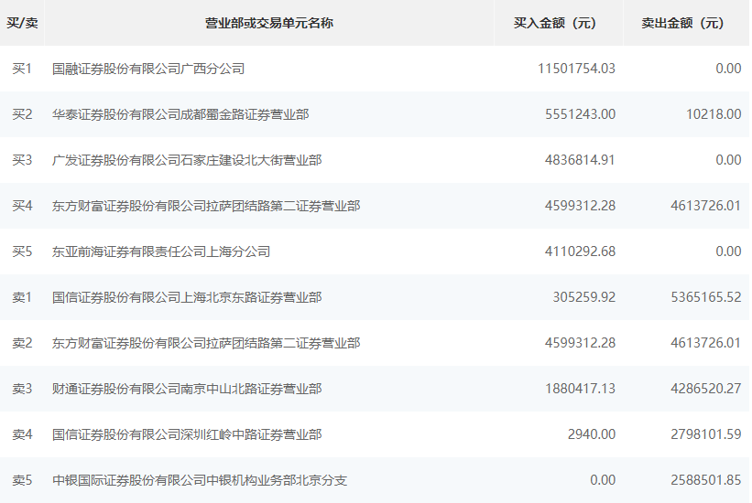Screen dimensions: 752x503
Task: Select sell amount 2588501.85
Action: tap(706, 480)
